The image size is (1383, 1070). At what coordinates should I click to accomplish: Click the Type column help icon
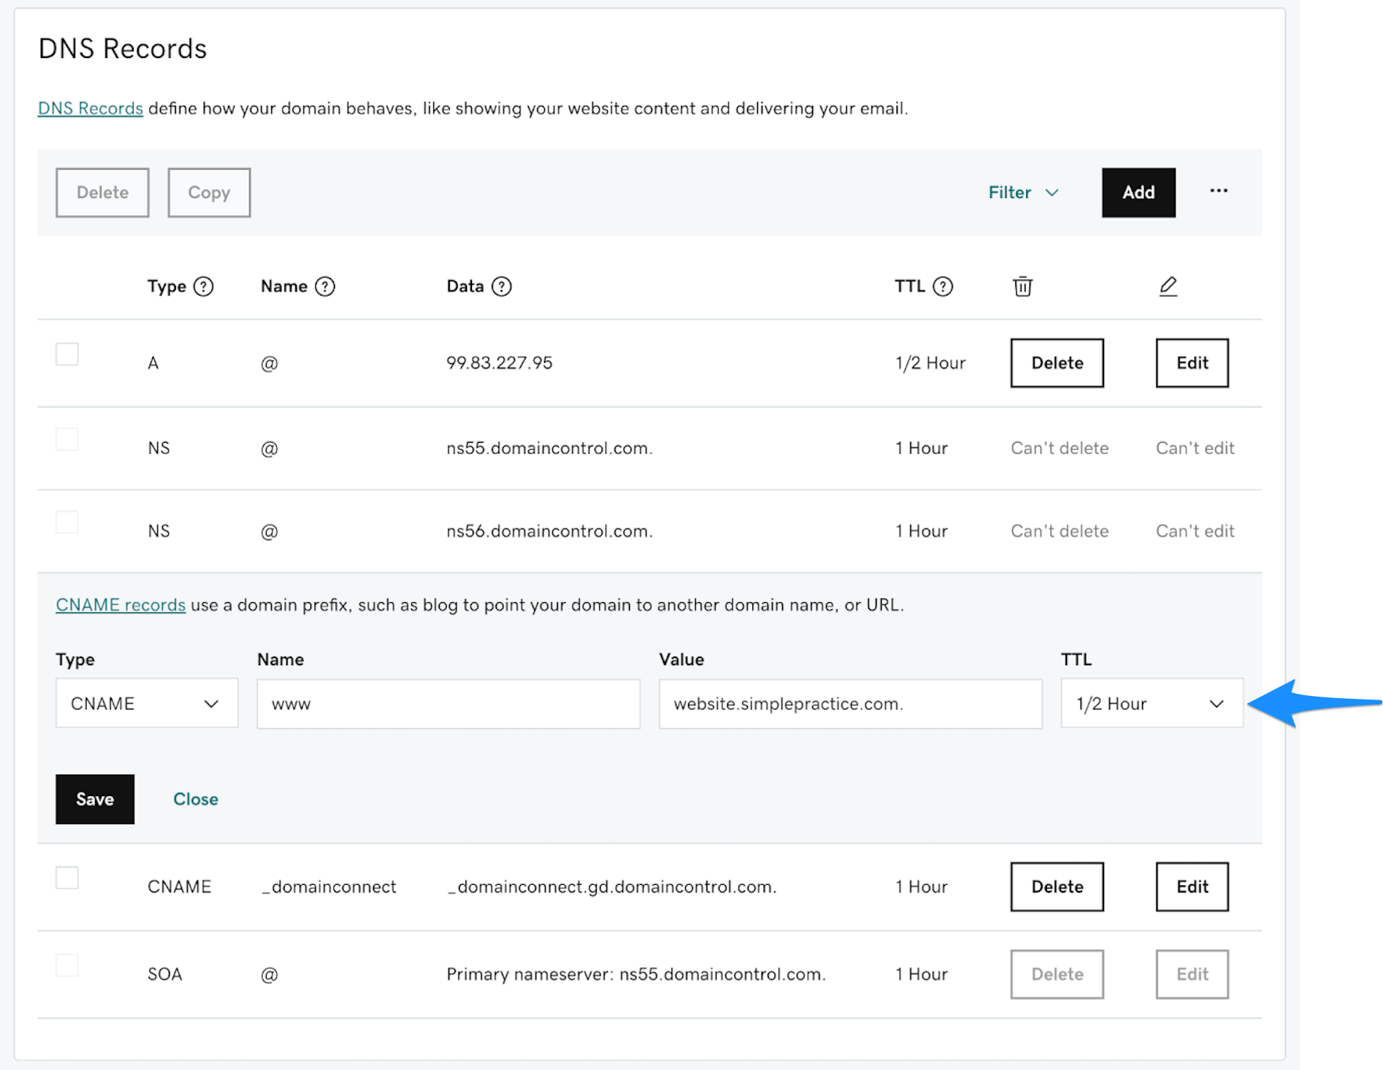[204, 287]
